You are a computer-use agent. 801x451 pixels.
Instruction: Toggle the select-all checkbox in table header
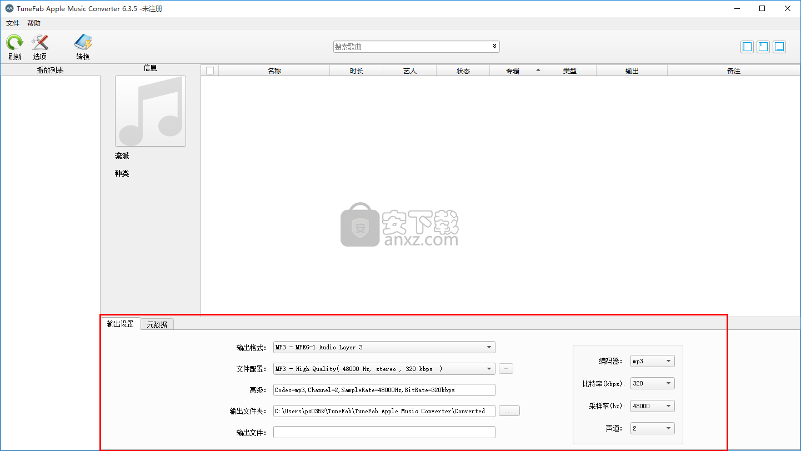(x=210, y=71)
